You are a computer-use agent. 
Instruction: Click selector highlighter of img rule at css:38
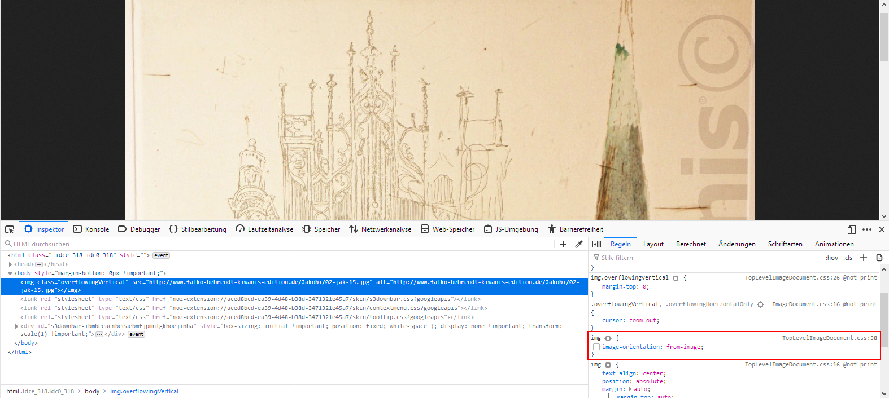pos(608,338)
